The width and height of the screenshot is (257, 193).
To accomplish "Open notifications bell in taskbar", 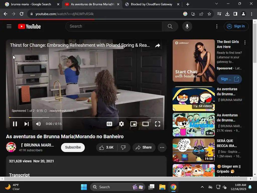I will tap(250, 187).
